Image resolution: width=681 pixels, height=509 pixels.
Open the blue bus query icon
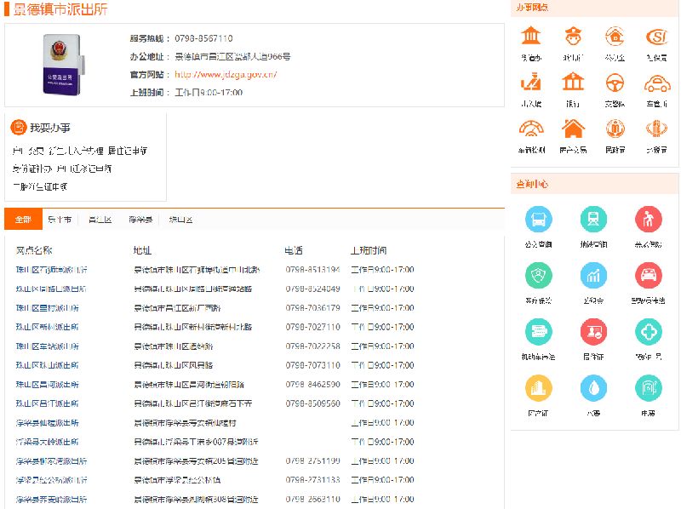538,220
